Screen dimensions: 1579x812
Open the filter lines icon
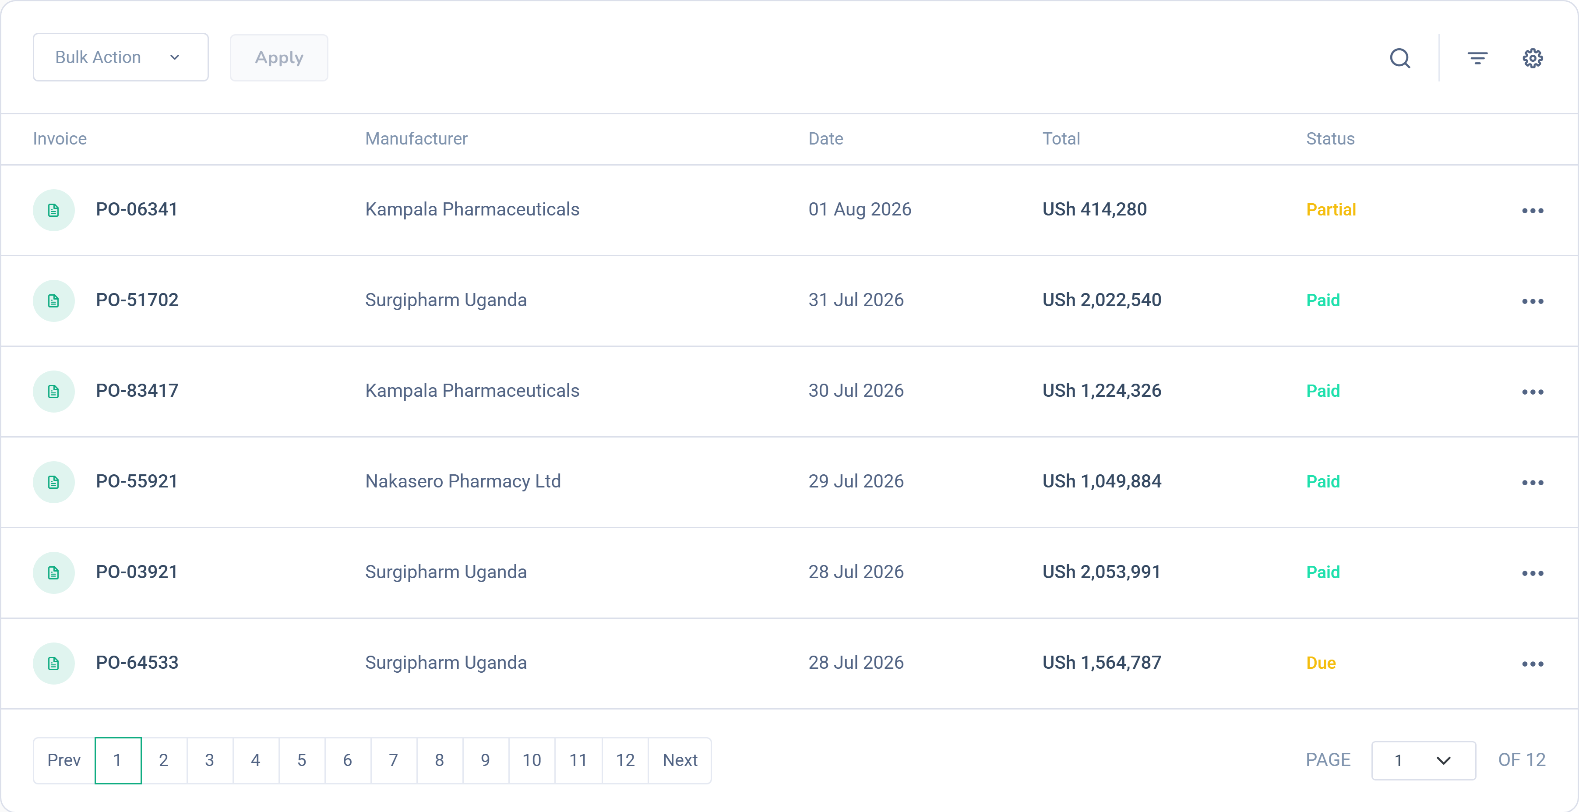1477,58
